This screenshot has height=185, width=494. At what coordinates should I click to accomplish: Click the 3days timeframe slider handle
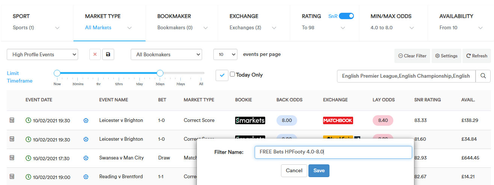click(160, 73)
